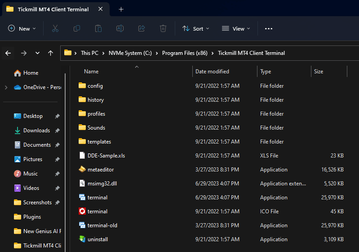This screenshot has width=359, height=252.
Task: Select the profiles folder icon
Action: pyautogui.click(x=82, y=113)
